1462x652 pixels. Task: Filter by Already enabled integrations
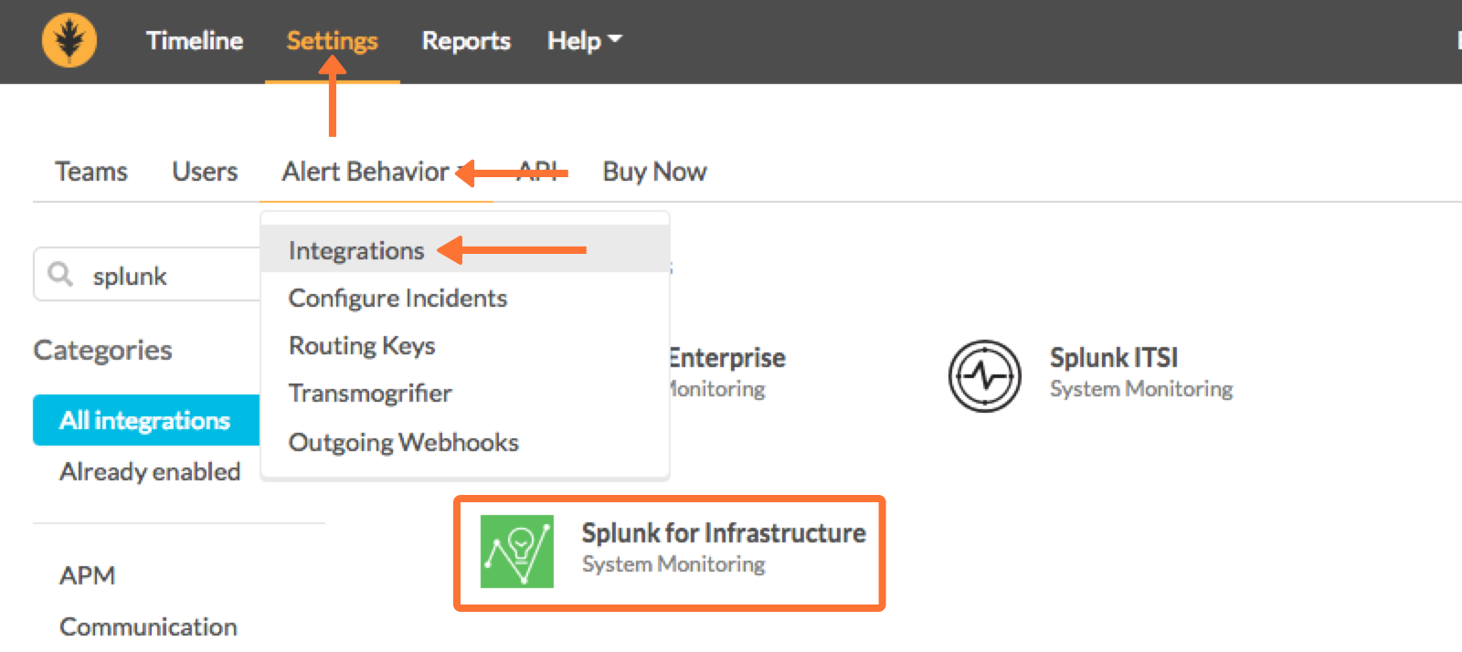(x=150, y=471)
